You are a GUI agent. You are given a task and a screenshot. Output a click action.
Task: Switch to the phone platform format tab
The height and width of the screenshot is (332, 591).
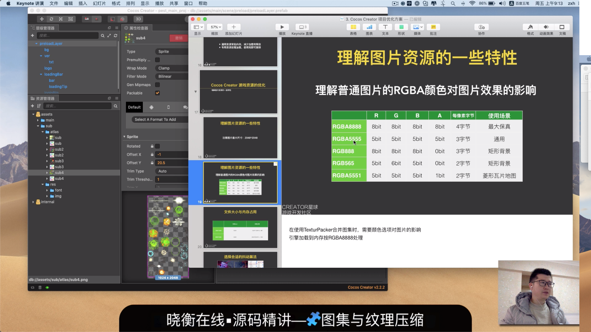(168, 107)
